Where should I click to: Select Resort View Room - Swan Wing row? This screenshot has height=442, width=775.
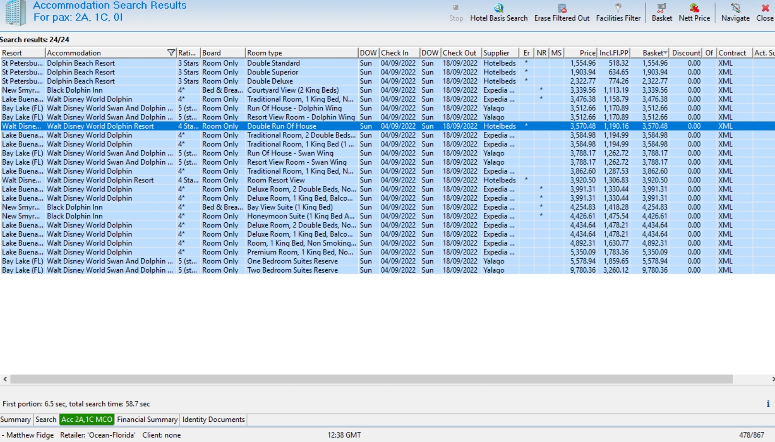coord(387,162)
